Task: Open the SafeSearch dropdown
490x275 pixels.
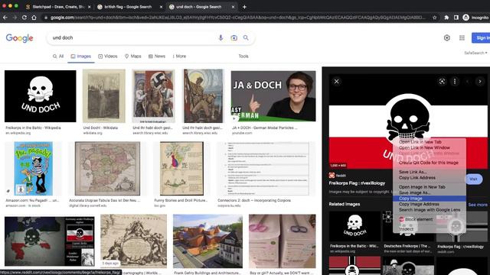Action: pos(475,53)
